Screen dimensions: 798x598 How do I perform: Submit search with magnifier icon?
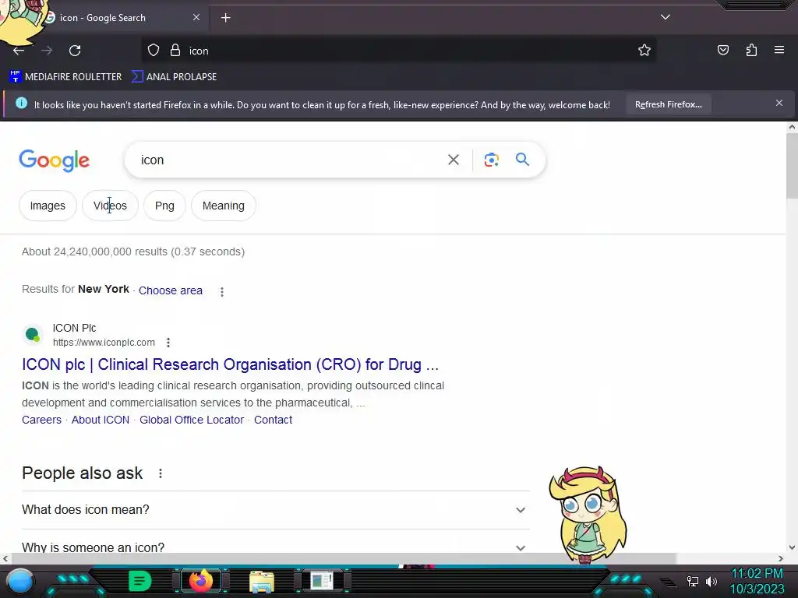pos(522,160)
